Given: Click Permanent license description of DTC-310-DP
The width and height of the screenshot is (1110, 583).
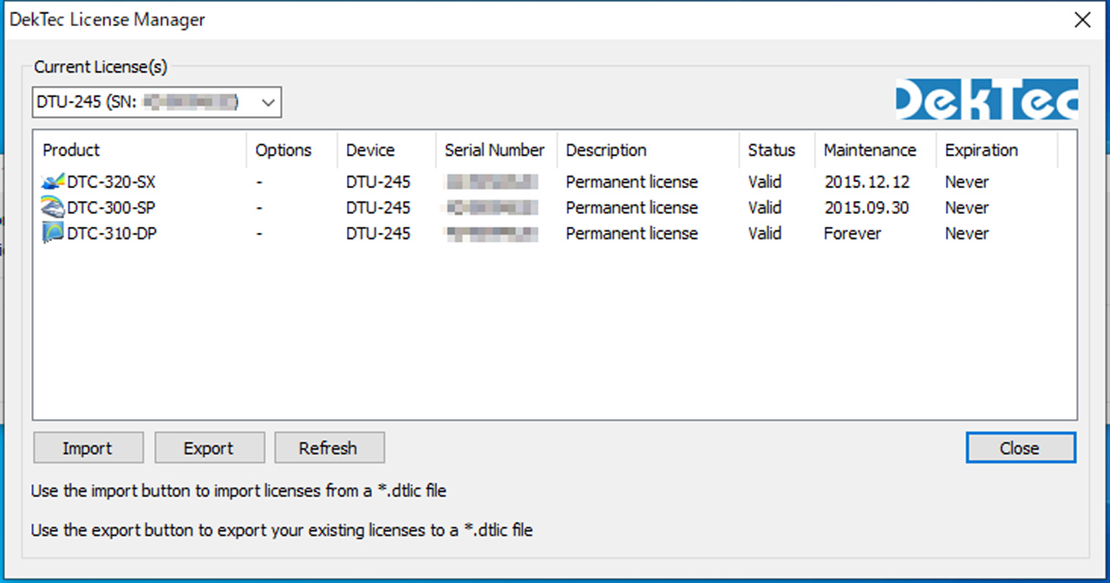Looking at the screenshot, I should tap(632, 234).
